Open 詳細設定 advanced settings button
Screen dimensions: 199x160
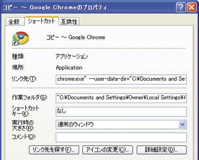pyautogui.click(x=162, y=150)
